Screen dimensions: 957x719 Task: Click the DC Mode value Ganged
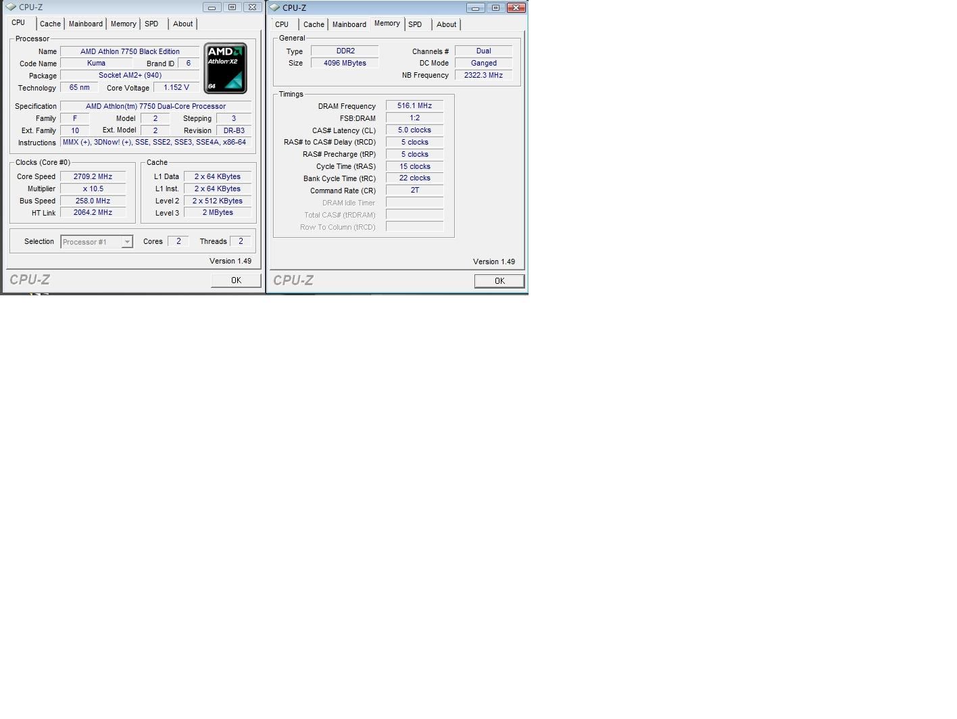484,63
